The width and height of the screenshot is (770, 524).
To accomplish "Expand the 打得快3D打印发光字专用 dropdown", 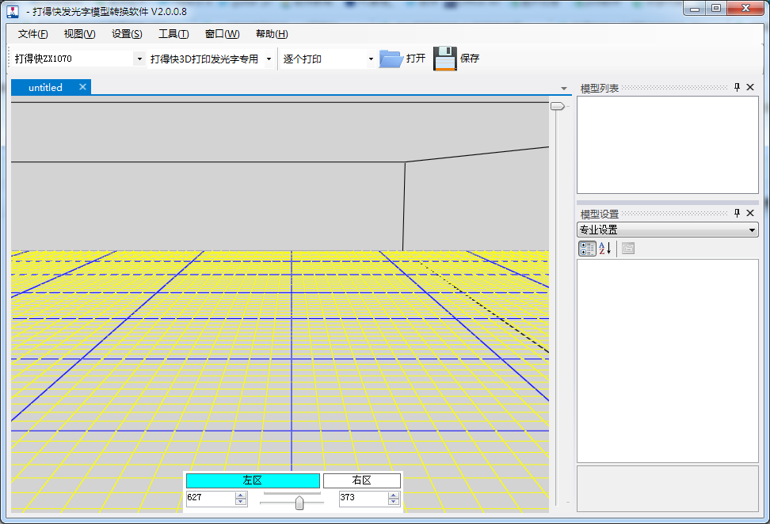I will (x=269, y=59).
